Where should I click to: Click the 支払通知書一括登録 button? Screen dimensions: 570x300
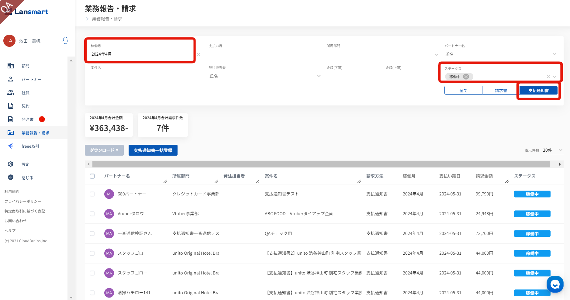153,150
